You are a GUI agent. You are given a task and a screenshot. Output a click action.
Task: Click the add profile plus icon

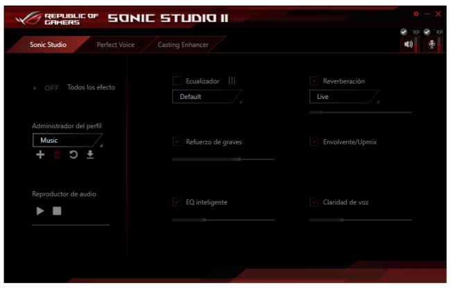[40, 154]
